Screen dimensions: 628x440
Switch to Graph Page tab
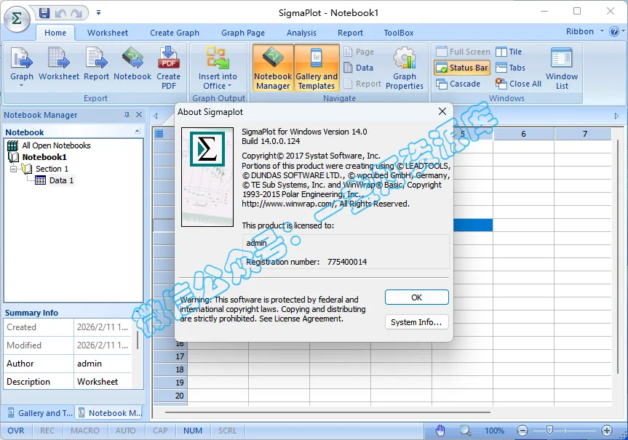point(243,33)
